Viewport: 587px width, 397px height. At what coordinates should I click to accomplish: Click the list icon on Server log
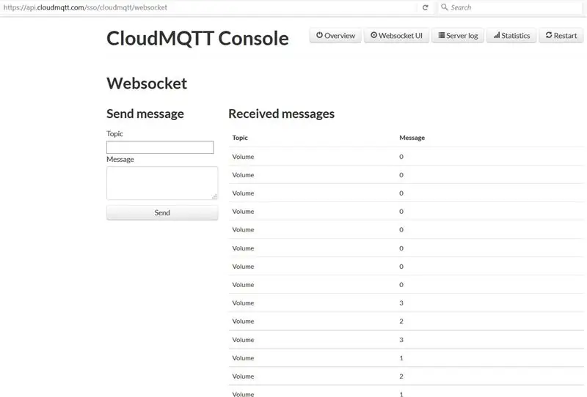[442, 35]
